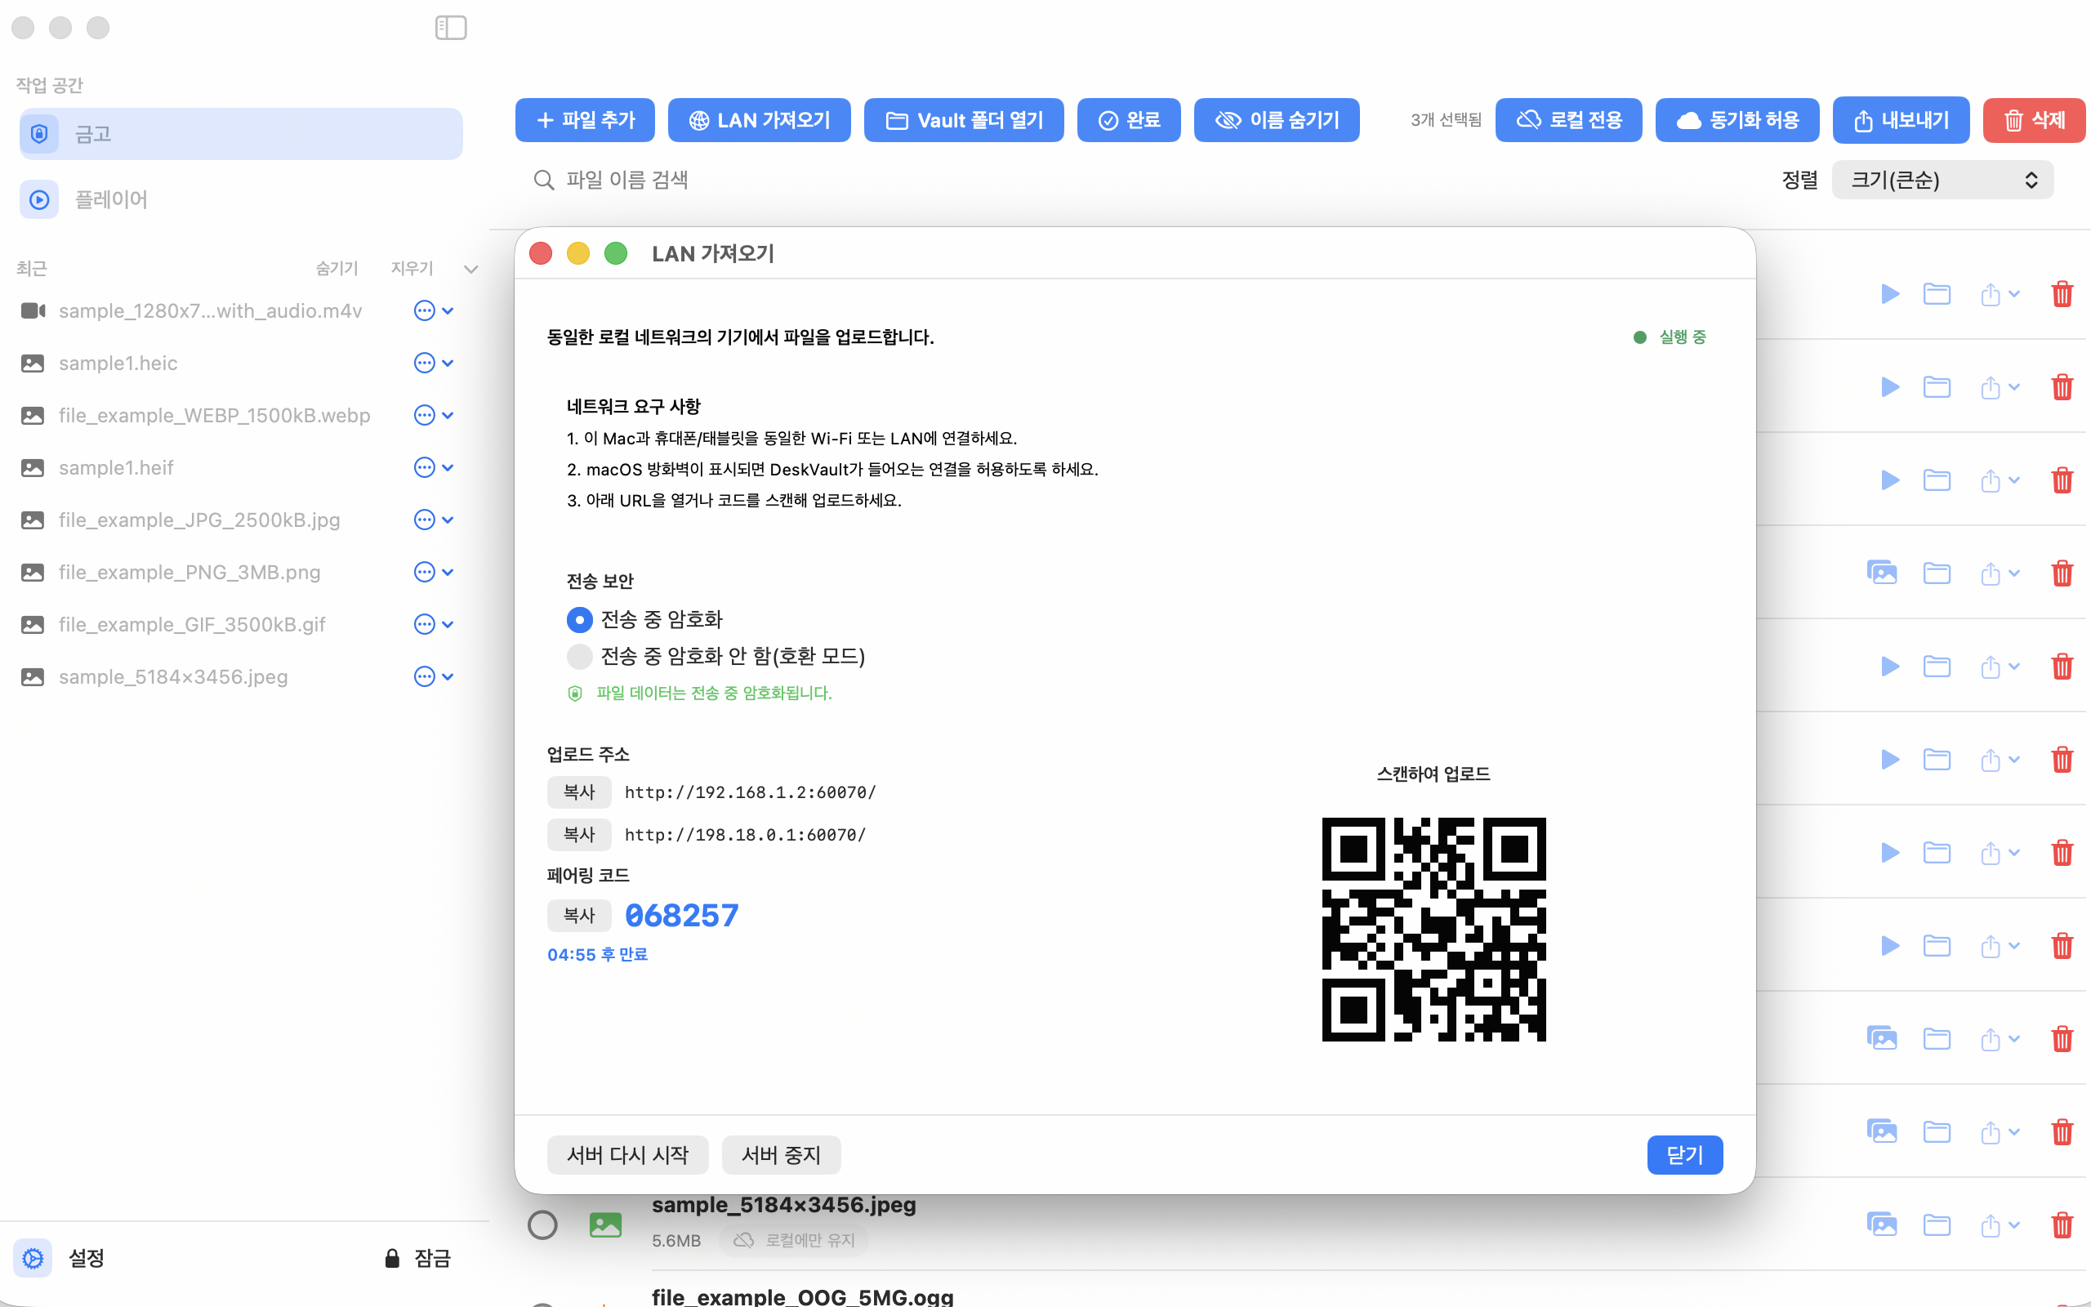Open the 설정 gear icon in the sidebar

pos(32,1258)
